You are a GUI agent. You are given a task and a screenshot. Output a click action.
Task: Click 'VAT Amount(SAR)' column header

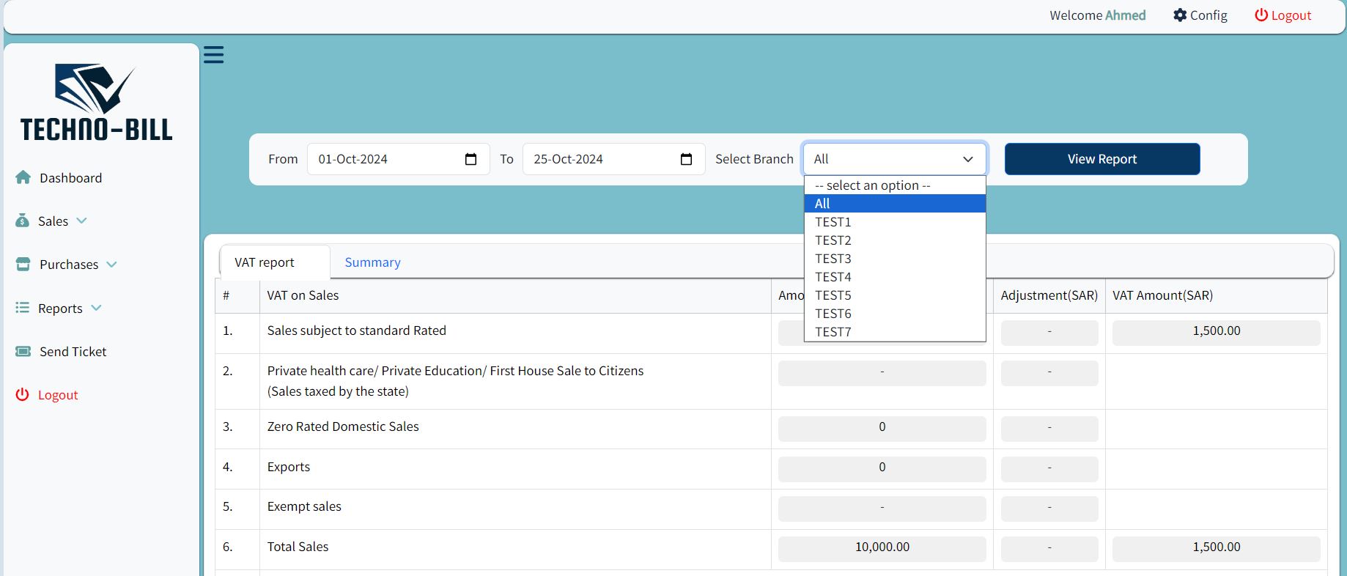click(1162, 295)
